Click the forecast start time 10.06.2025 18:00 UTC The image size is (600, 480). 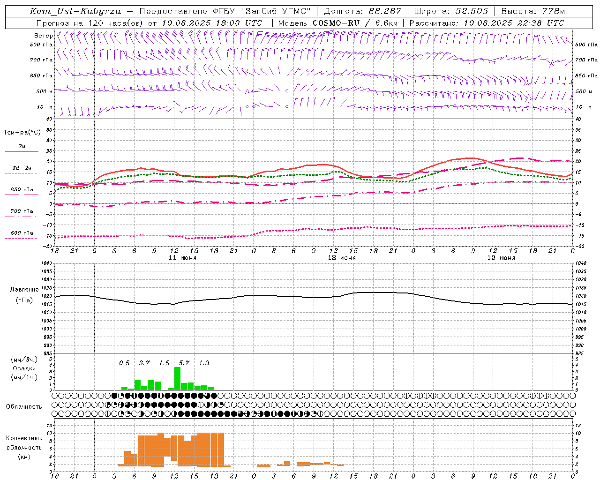click(x=212, y=23)
